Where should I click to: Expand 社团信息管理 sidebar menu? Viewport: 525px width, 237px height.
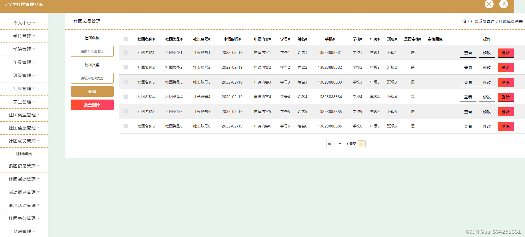click(24, 128)
